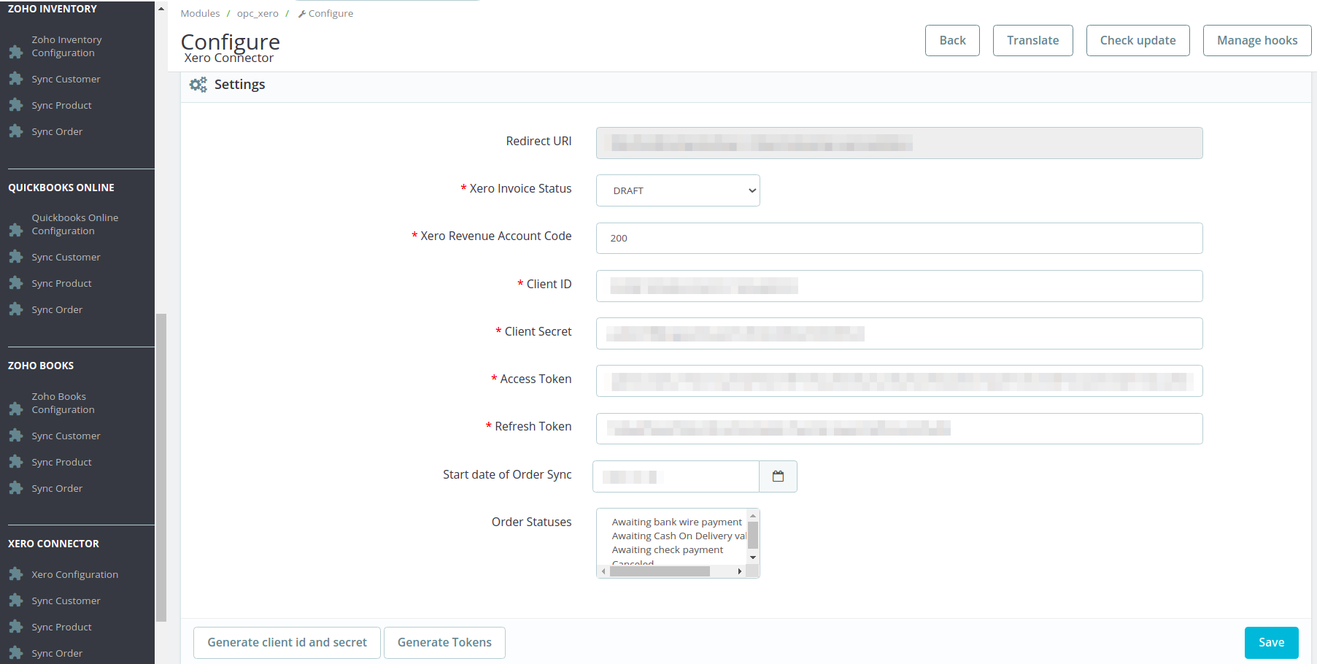Viewport: 1317px width, 664px height.
Task: Click the Client ID input field
Action: (899, 286)
